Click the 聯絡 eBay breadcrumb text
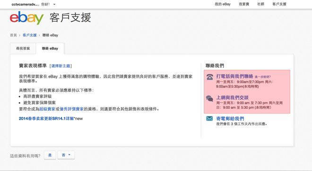The image size is (312, 171). click(x=50, y=35)
